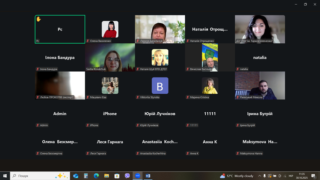Image resolution: width=320 pixels, height=180 pixels.
Task: Open the clock and calendar flyout
Action: (302, 176)
